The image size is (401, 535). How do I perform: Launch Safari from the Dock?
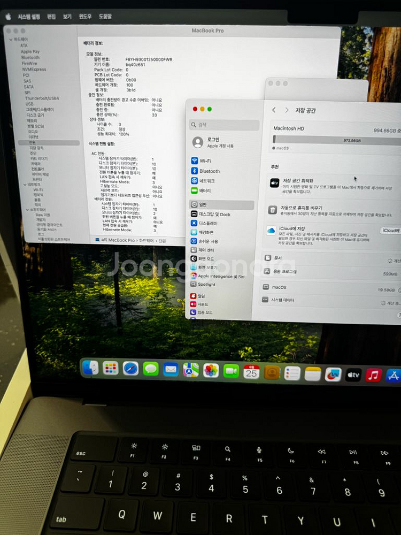pyautogui.click(x=130, y=369)
